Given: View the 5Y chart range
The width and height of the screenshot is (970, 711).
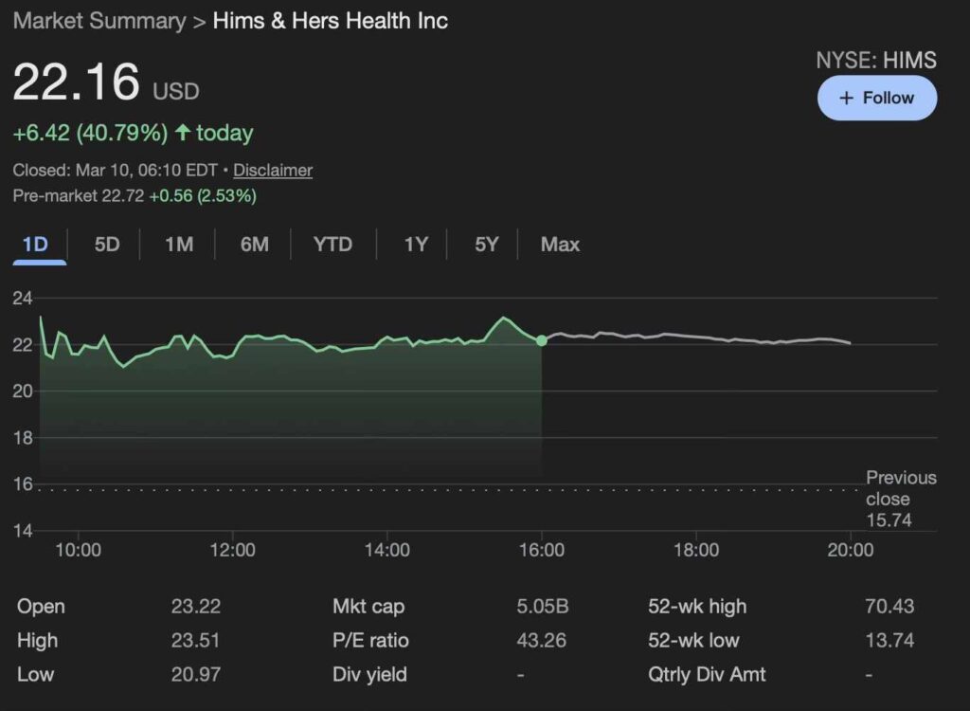Looking at the screenshot, I should tap(486, 245).
